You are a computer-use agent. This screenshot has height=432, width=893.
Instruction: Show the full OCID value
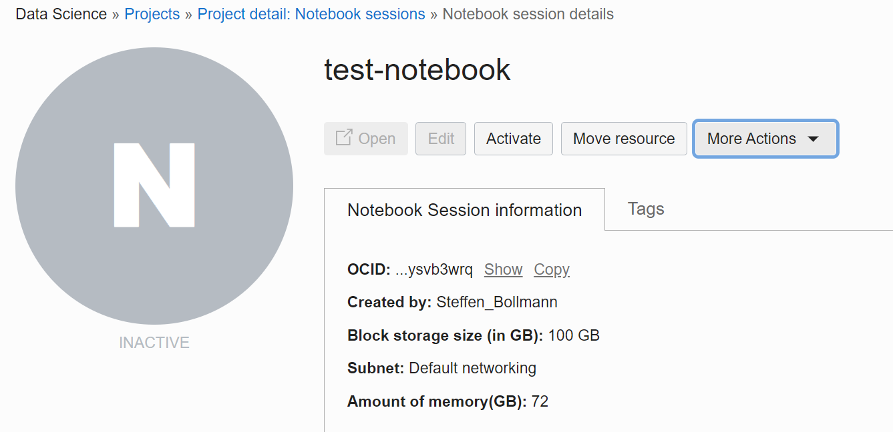[503, 269]
